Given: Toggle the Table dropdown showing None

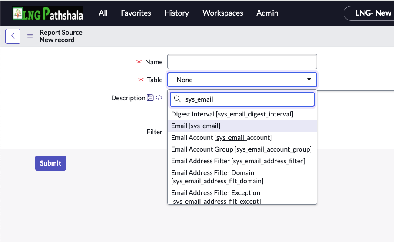Looking at the screenshot, I should coord(242,80).
